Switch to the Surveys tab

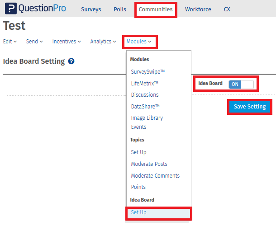point(91,9)
